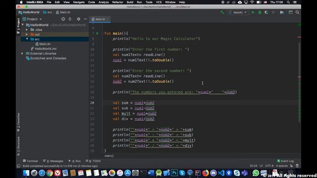Expand the out folder

click(x=27, y=34)
